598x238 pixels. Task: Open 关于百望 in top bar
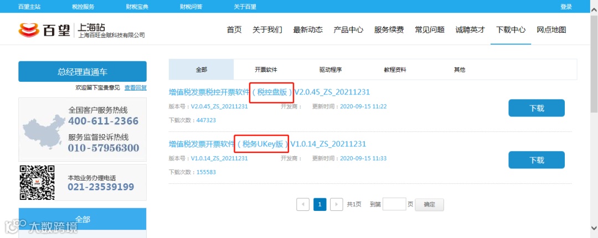point(245,7)
